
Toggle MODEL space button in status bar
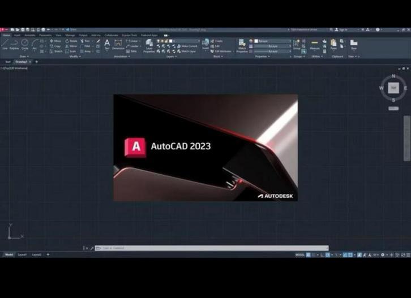(300, 254)
